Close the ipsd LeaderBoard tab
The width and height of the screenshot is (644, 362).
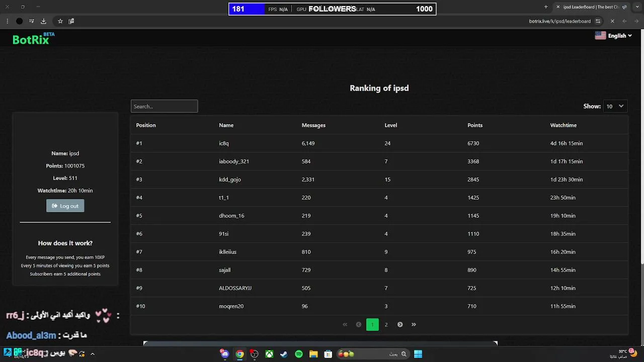point(557,7)
